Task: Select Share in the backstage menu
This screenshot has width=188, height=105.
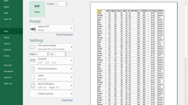Action: 6,38
